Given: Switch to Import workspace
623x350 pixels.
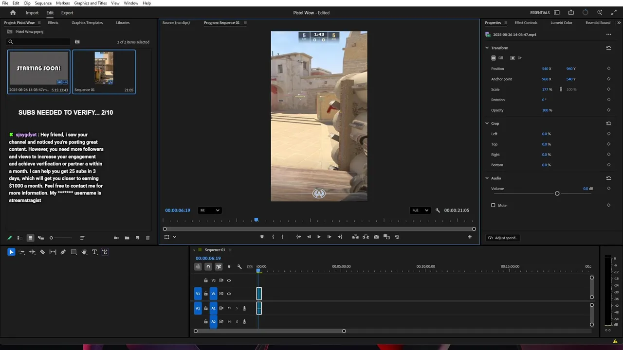Looking at the screenshot, I should point(32,13).
